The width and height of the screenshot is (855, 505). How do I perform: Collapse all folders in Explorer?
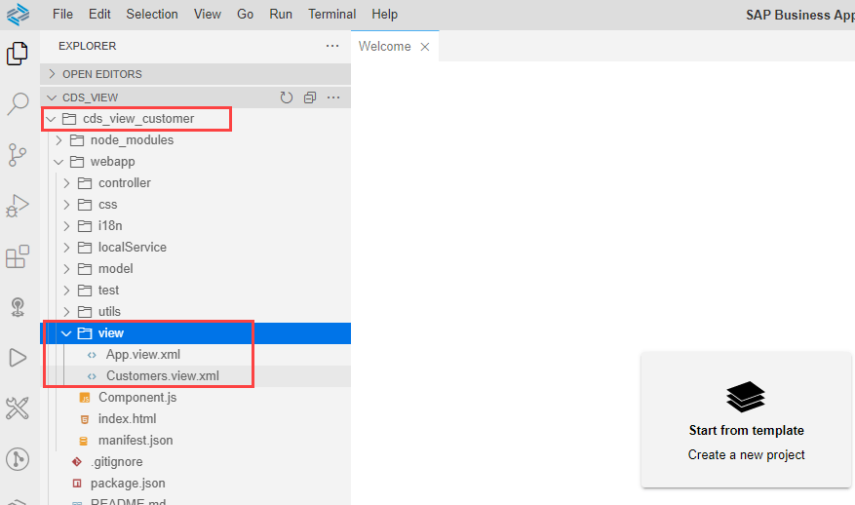tap(310, 97)
